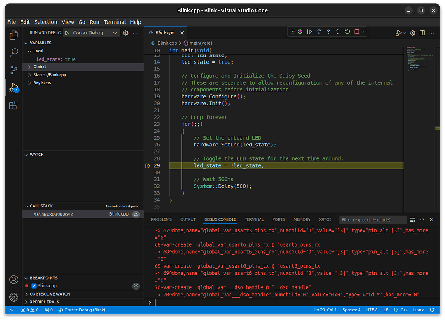The width and height of the screenshot is (445, 320).
Task: Stop debugging with the red square
Action: tap(356, 32)
